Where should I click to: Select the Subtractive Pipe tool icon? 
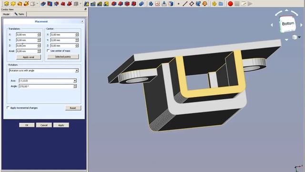pyautogui.click(x=70, y=3)
